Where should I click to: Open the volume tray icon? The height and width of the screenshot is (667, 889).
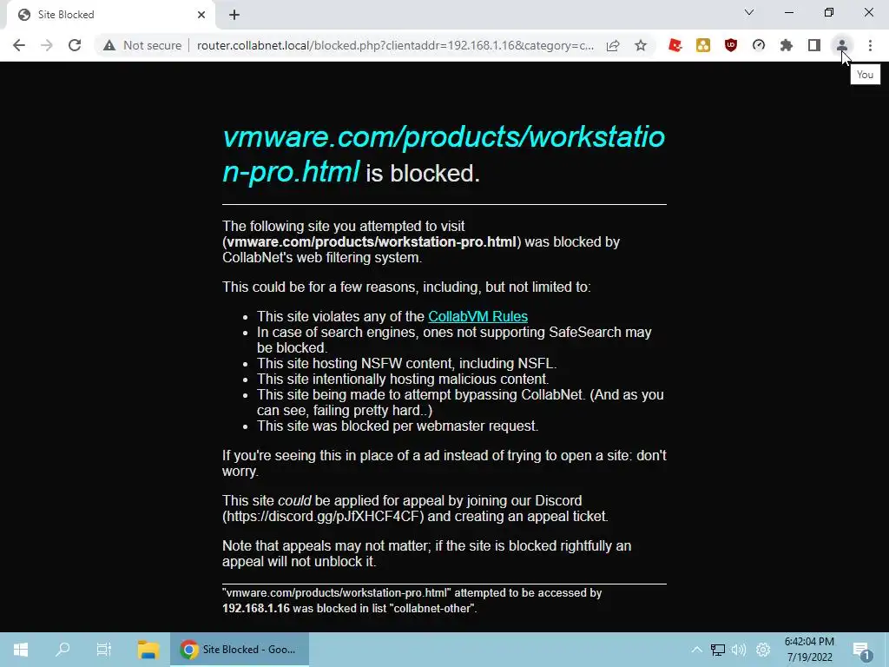pos(739,650)
